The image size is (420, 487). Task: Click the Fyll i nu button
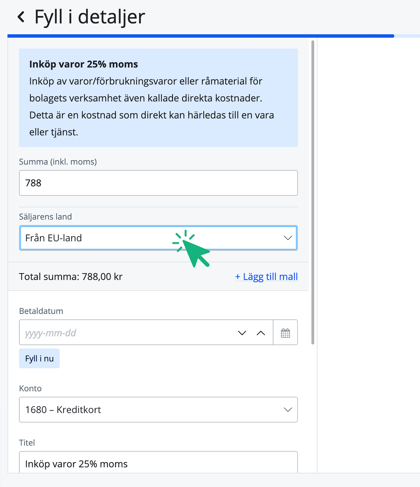39,359
